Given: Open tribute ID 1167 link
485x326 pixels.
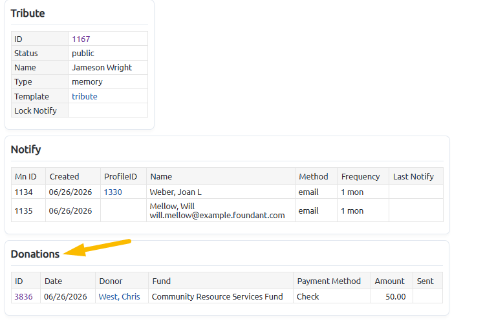Looking at the screenshot, I should (x=81, y=39).
